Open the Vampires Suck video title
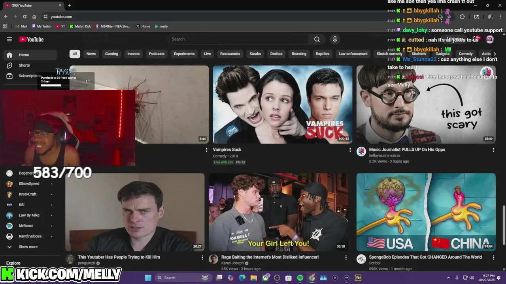Image resolution: width=506 pixels, height=284 pixels. point(227,149)
